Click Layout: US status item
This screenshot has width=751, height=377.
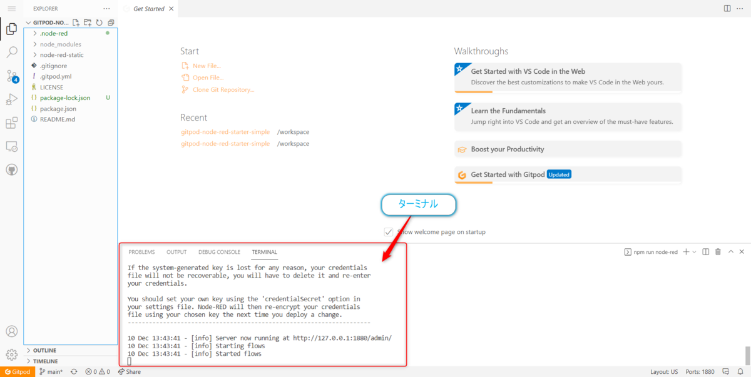coord(664,371)
